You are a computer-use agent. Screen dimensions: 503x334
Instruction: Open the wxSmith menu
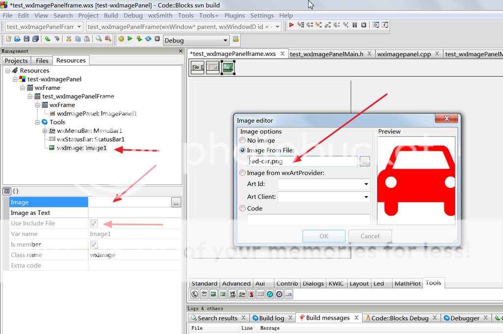coord(160,15)
